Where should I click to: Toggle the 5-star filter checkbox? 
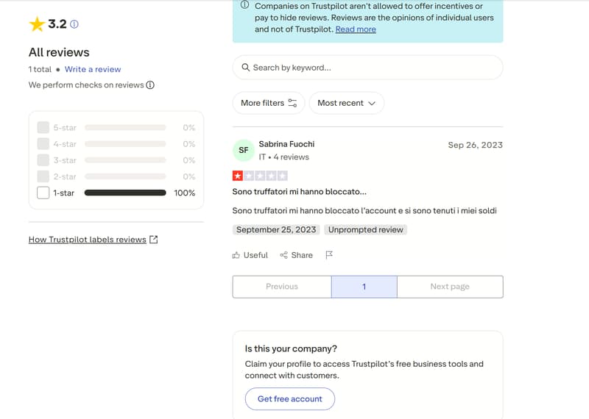coord(43,128)
